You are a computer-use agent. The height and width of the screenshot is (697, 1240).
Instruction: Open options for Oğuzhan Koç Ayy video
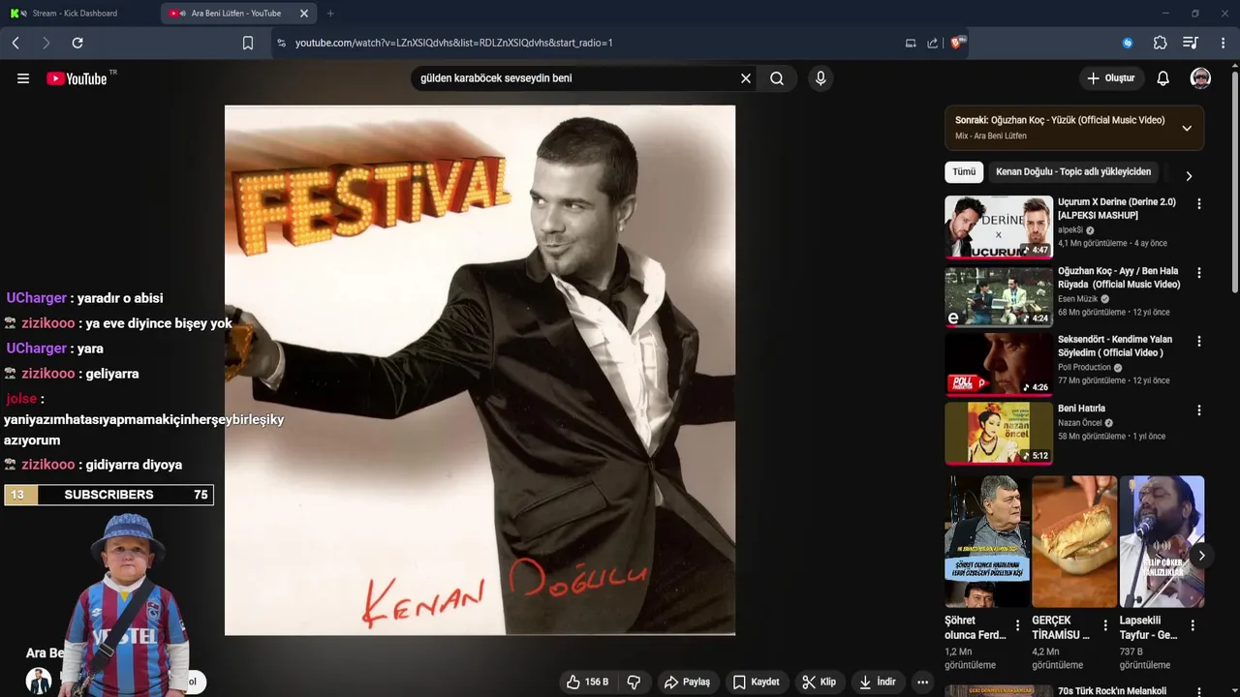[1199, 273]
